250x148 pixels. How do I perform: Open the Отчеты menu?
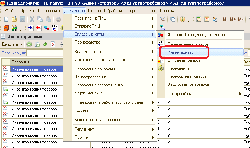95,11
